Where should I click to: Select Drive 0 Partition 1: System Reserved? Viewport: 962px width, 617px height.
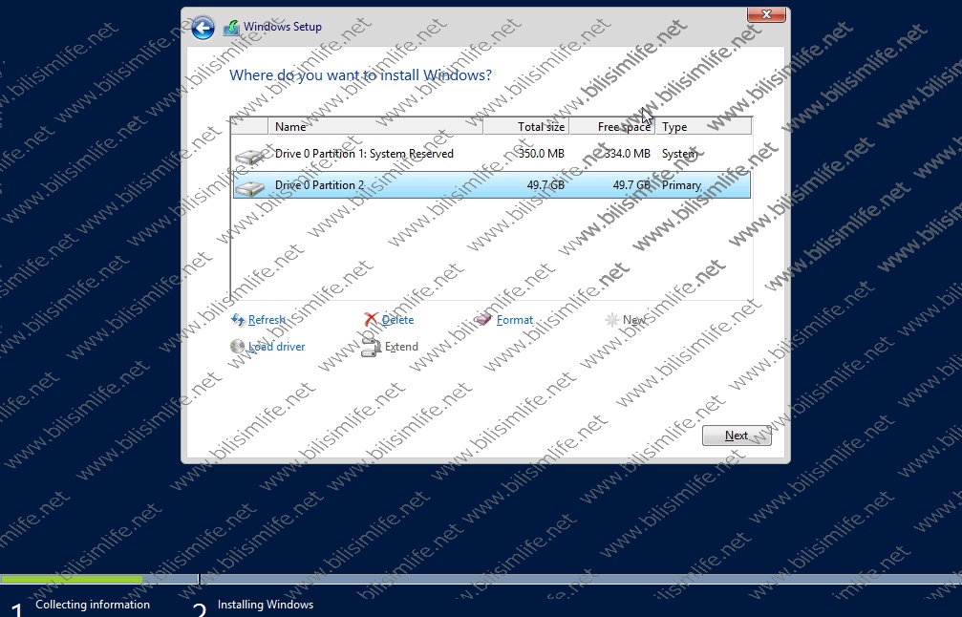(x=364, y=154)
